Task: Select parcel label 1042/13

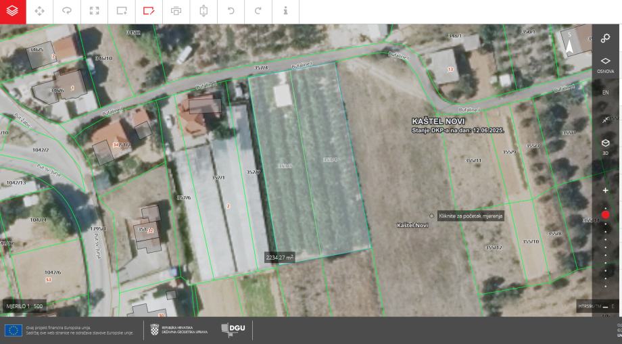Action: (16, 182)
